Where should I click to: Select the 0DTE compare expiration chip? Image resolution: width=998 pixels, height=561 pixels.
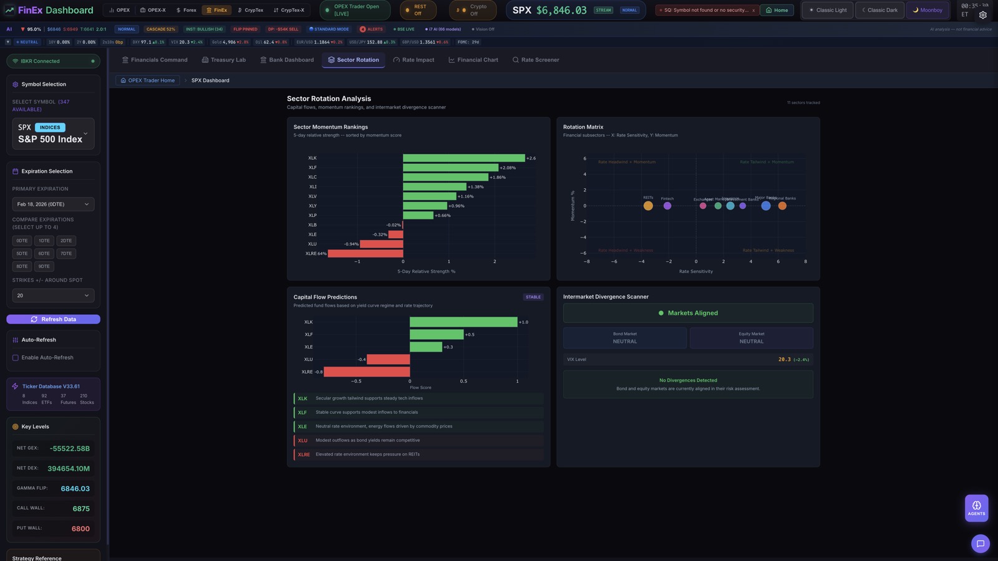coord(22,241)
